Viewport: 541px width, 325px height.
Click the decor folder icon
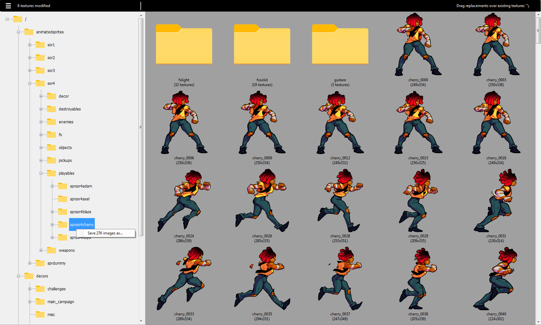pos(51,96)
